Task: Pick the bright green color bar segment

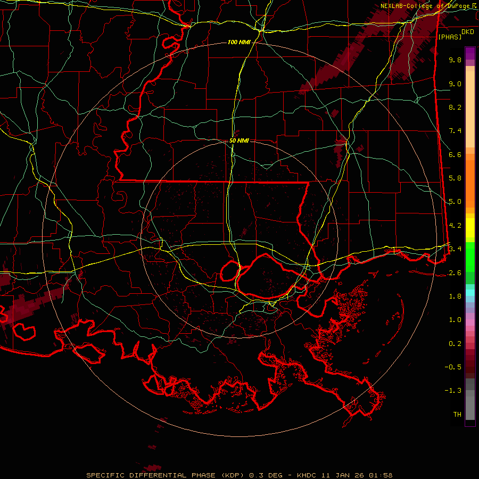Action: point(470,257)
